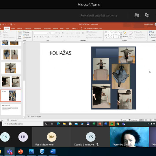Click the Numbering list icon

[72, 33]
